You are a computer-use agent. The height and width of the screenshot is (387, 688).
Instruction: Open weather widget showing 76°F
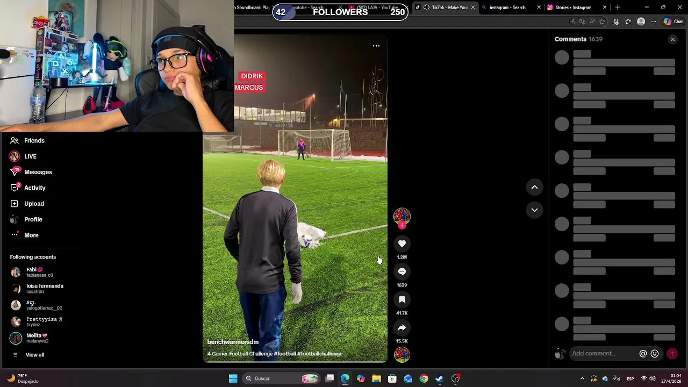click(23, 378)
